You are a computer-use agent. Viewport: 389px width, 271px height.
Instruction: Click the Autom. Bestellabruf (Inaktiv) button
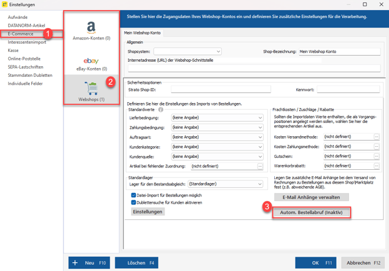(311, 212)
